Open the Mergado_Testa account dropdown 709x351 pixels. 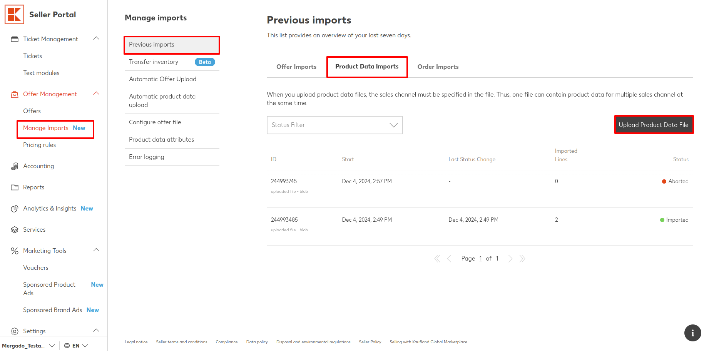(28, 346)
